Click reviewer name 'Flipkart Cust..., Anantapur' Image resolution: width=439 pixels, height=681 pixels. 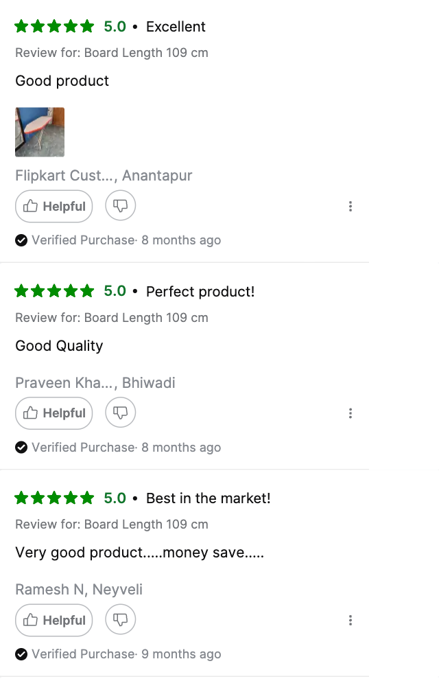click(x=104, y=176)
